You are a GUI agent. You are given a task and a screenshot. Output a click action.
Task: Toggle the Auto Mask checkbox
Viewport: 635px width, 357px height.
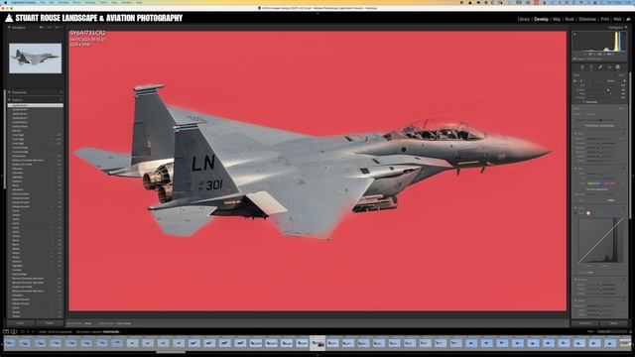[584, 102]
